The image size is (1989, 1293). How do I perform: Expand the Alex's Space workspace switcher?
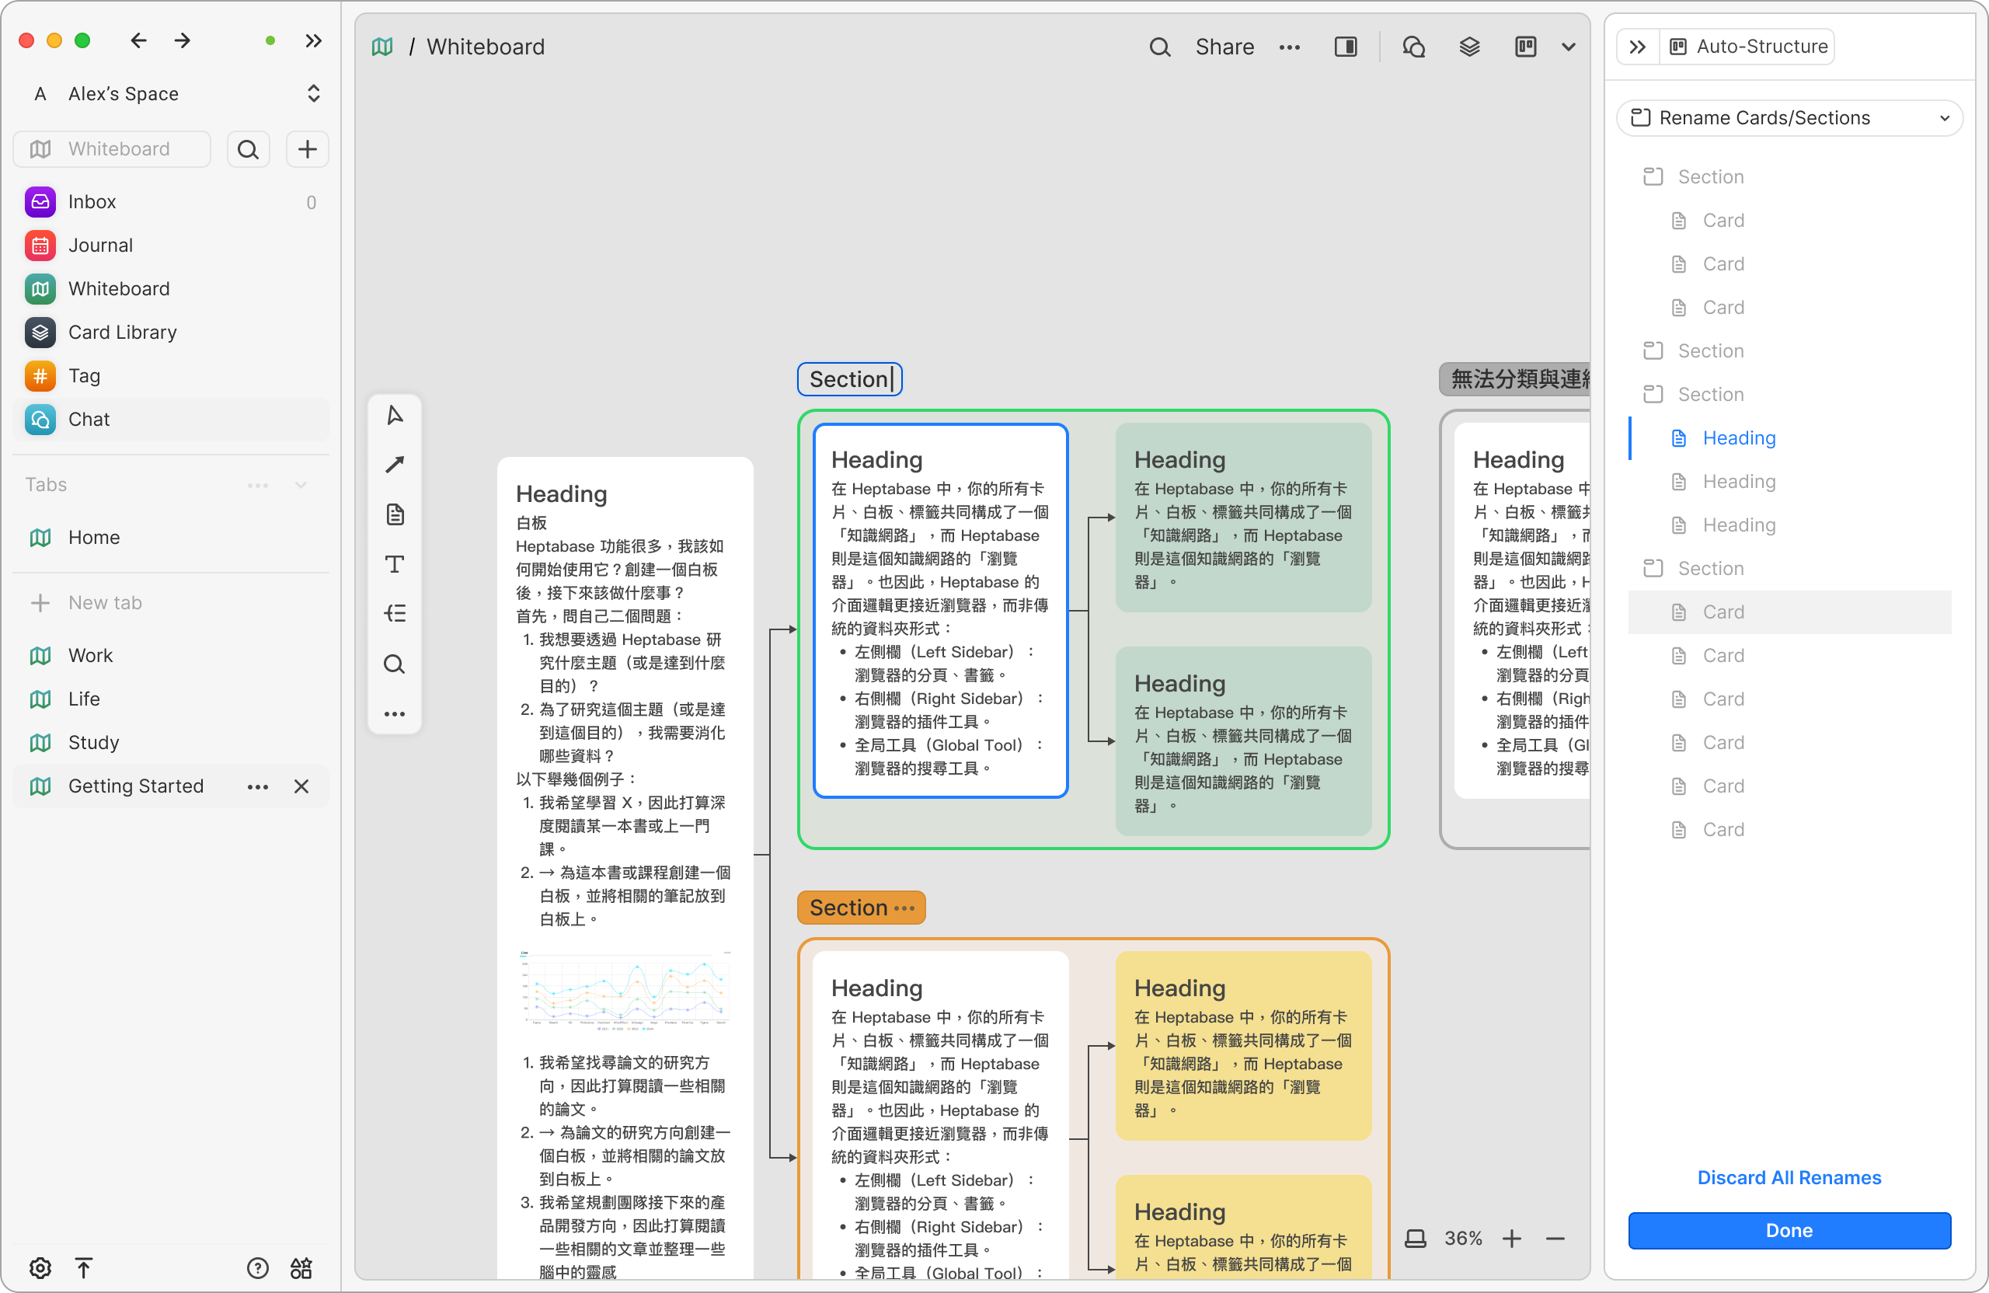(313, 93)
